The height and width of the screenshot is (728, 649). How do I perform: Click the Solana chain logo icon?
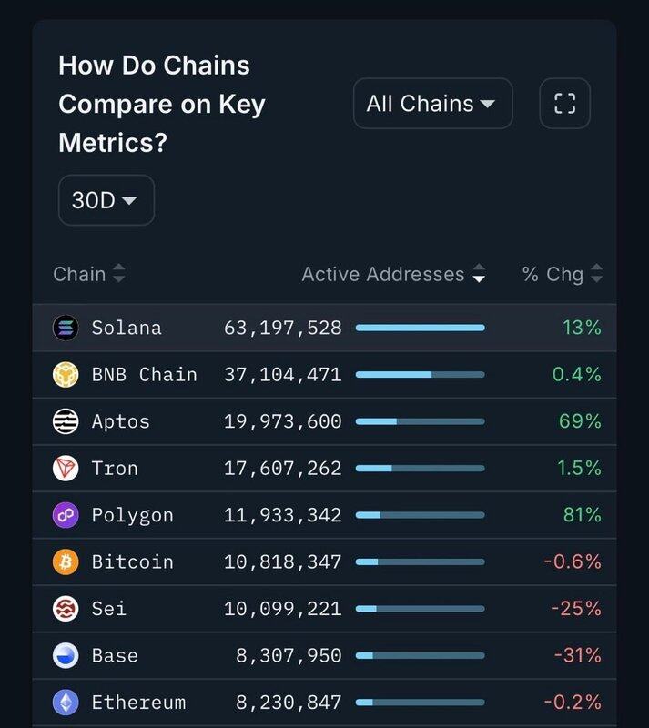(x=66, y=327)
